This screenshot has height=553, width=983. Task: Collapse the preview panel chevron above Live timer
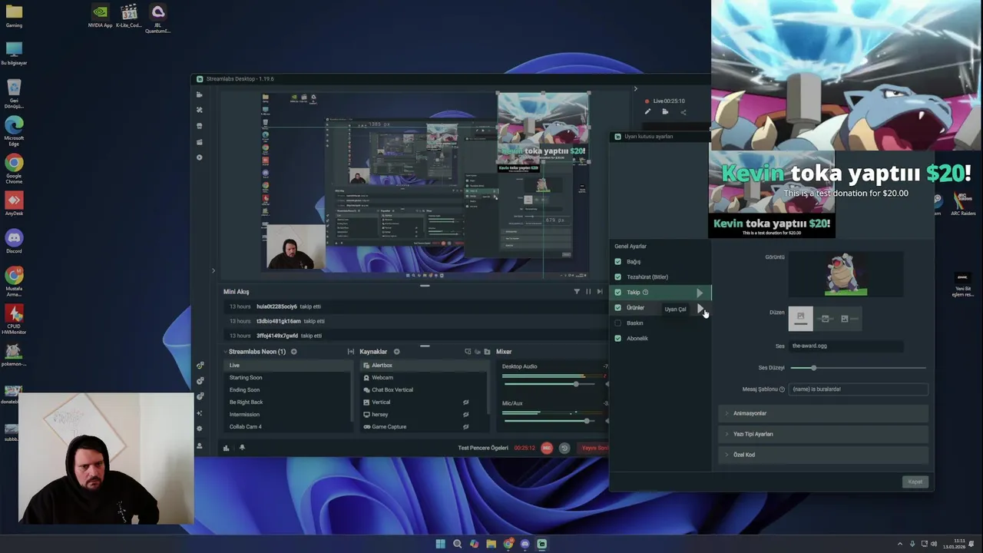(x=635, y=89)
